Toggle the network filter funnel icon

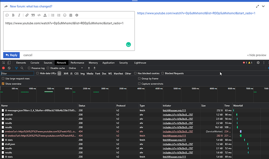click(16, 68)
